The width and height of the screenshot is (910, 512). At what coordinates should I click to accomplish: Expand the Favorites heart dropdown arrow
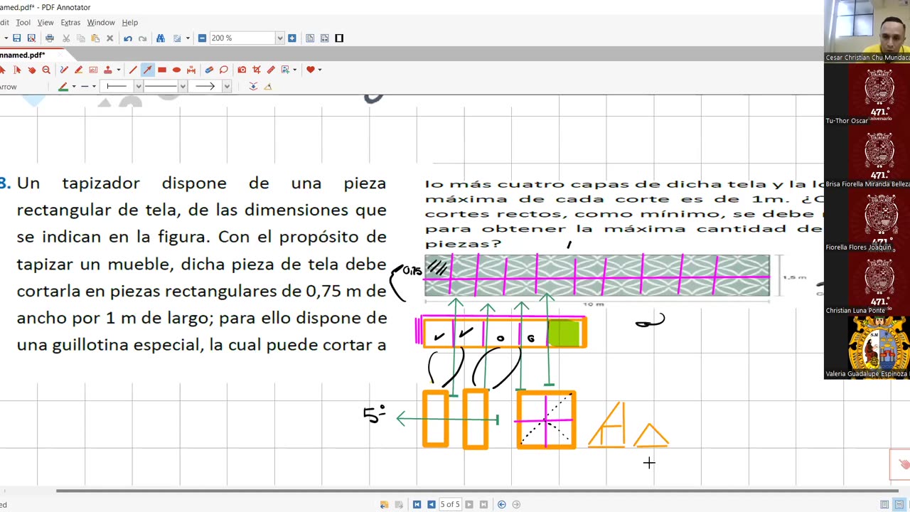tap(320, 70)
